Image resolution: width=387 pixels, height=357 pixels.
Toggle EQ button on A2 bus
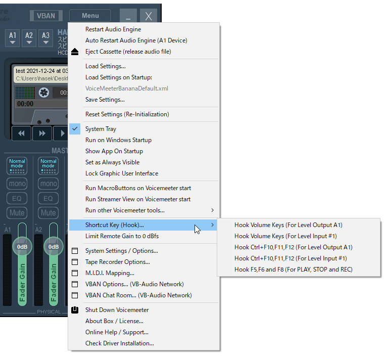[x=48, y=198]
